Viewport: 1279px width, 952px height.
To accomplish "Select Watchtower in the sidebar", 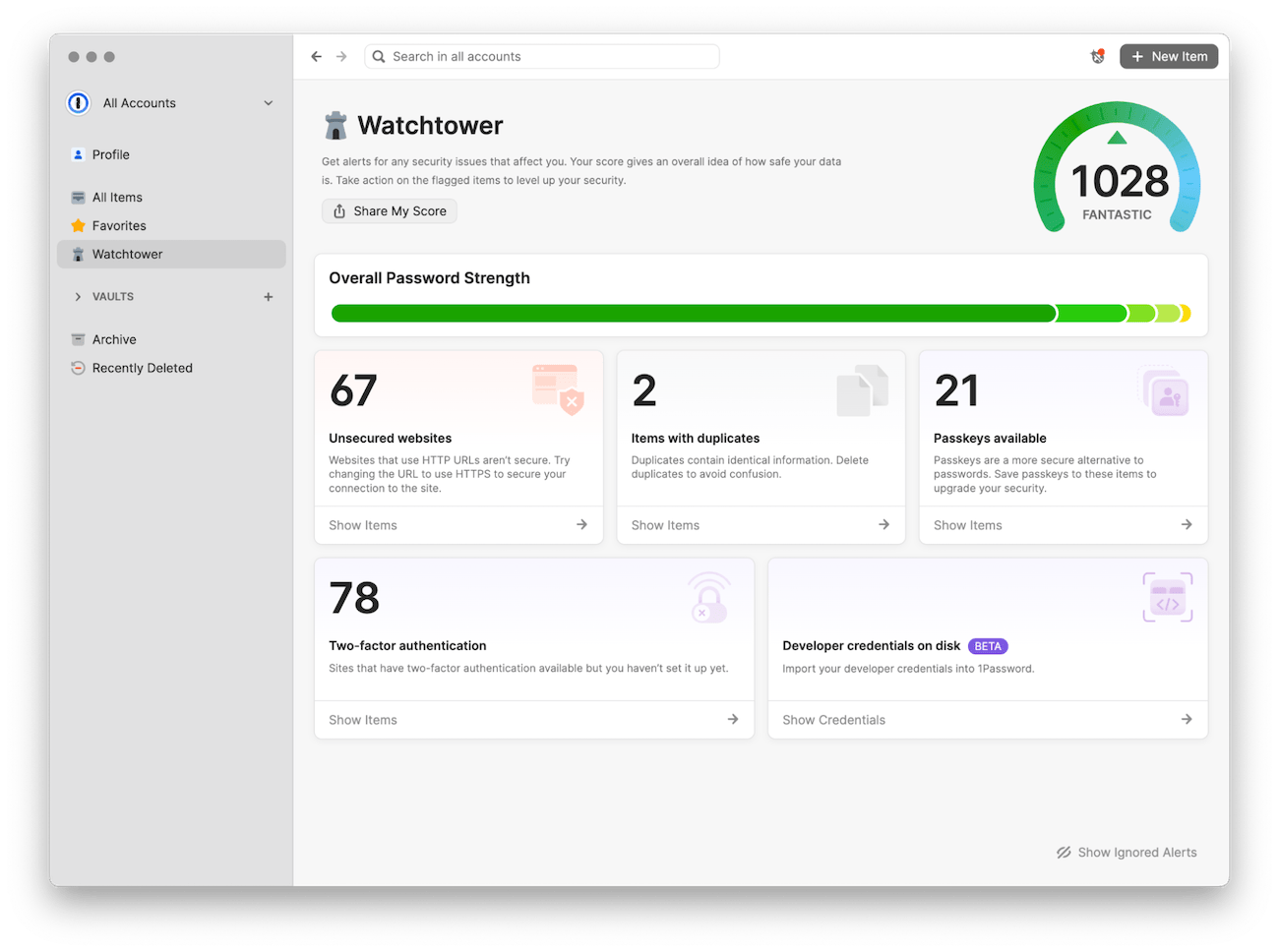I will [127, 254].
